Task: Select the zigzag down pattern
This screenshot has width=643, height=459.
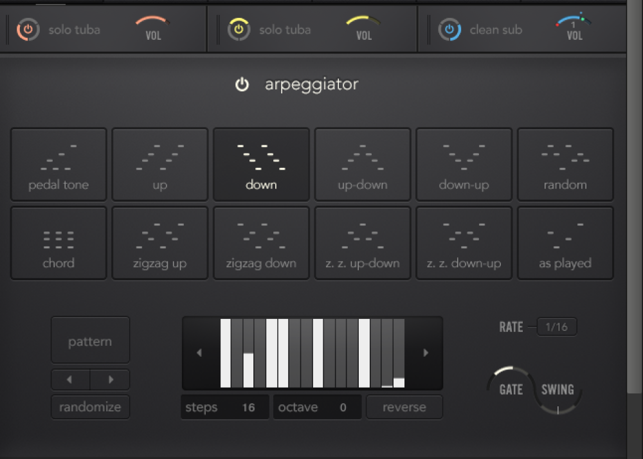Action: [x=261, y=243]
